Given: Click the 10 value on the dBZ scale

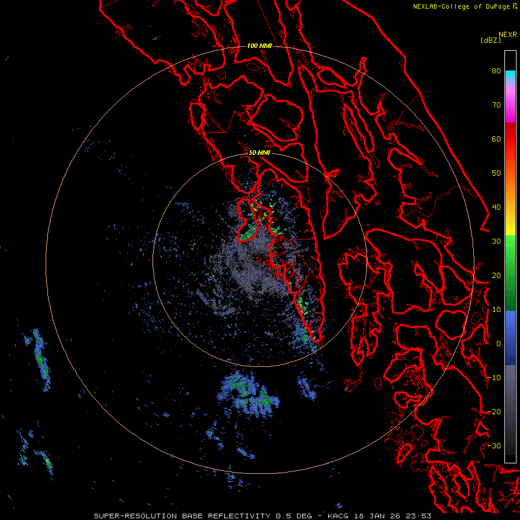Looking at the screenshot, I should (x=496, y=310).
